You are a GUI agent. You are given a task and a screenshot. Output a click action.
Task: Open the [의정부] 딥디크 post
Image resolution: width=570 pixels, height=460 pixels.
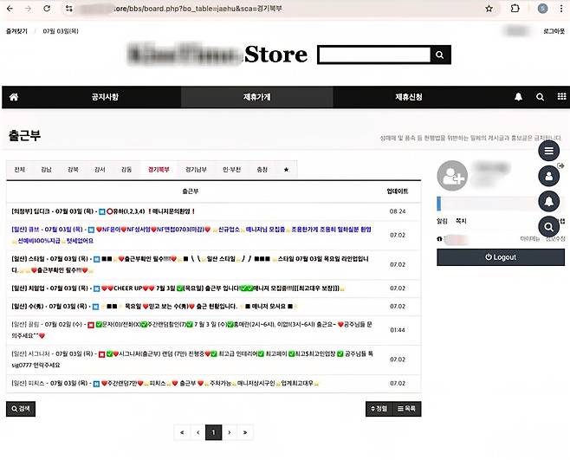click(104, 211)
